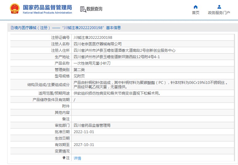Click 国家药品监督管理局 site title
The image size is (238, 165).
point(47,7)
